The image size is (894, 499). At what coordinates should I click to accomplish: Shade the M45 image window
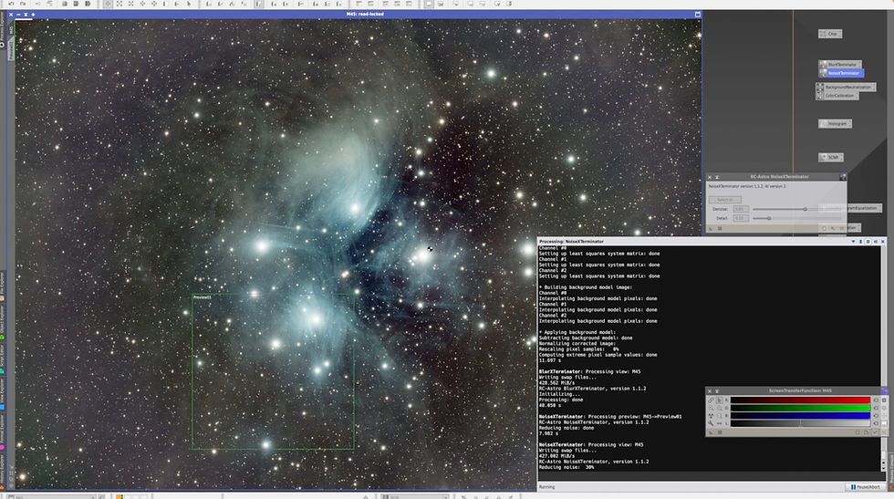[26, 15]
